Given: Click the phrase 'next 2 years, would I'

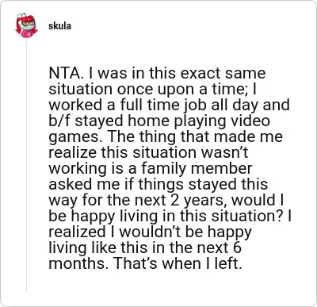Looking at the screenshot, I should [209, 200].
